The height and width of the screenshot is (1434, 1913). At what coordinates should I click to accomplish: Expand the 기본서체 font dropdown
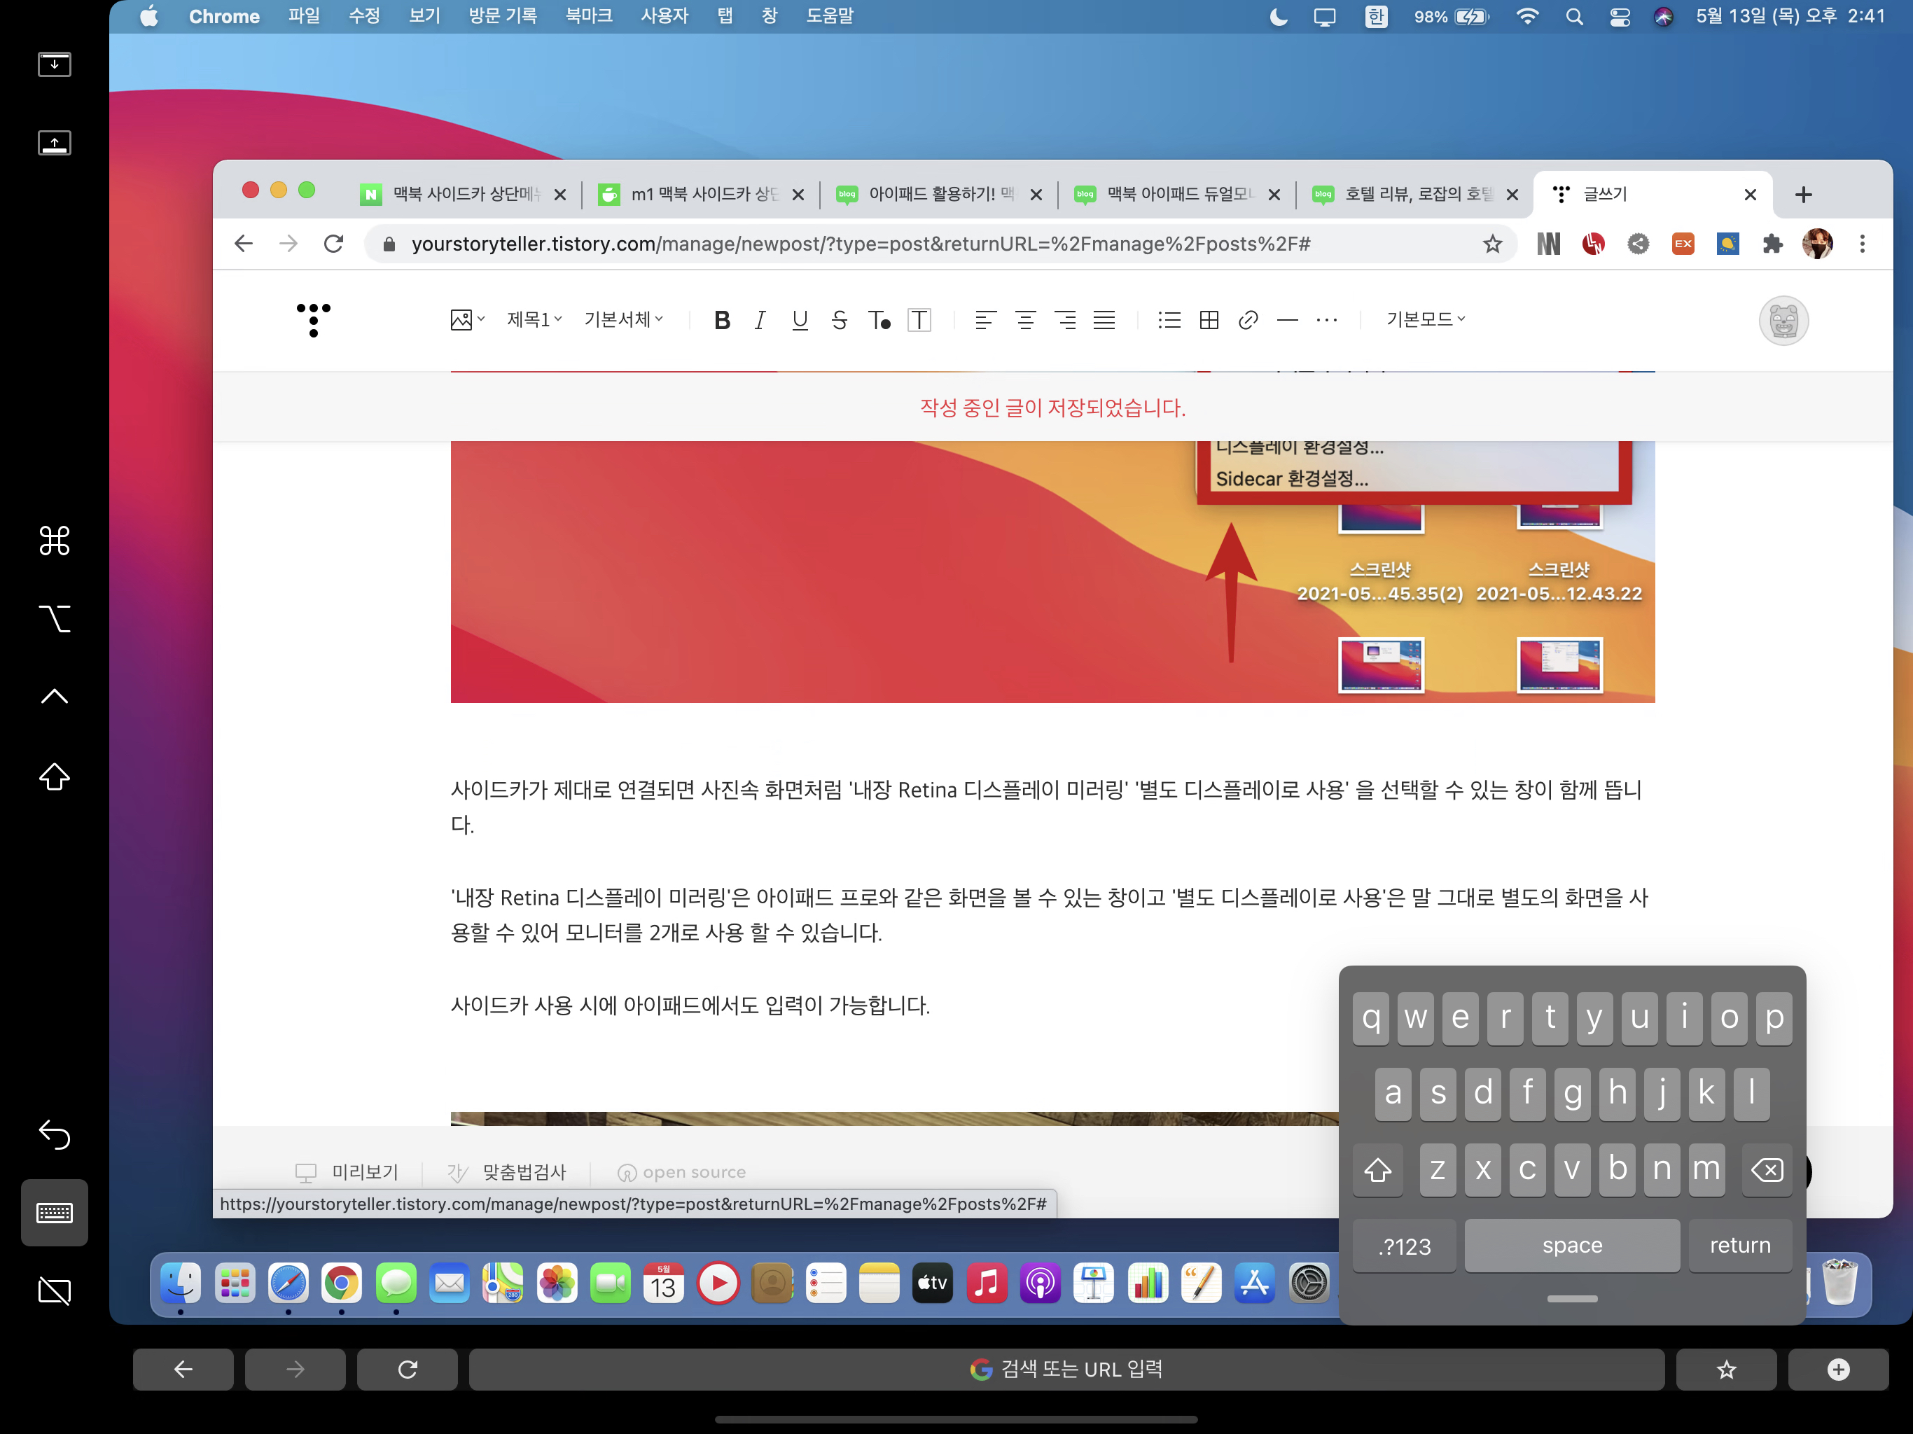622,319
